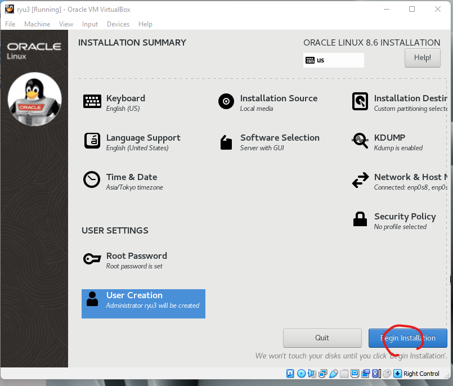
Task: Click the Help! button
Action: 423,58
